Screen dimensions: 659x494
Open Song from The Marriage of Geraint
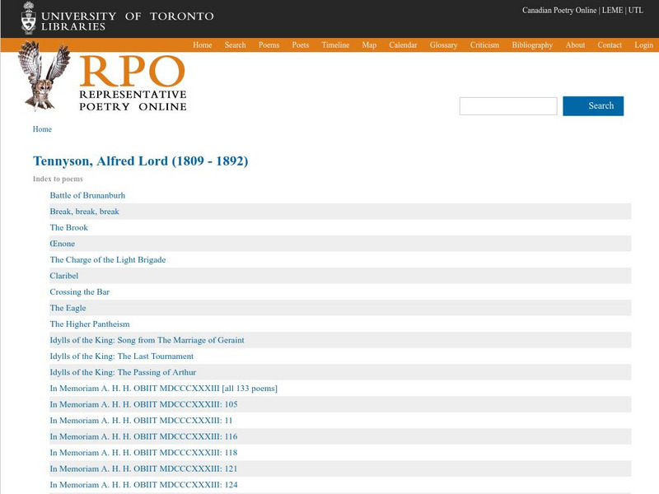point(147,340)
